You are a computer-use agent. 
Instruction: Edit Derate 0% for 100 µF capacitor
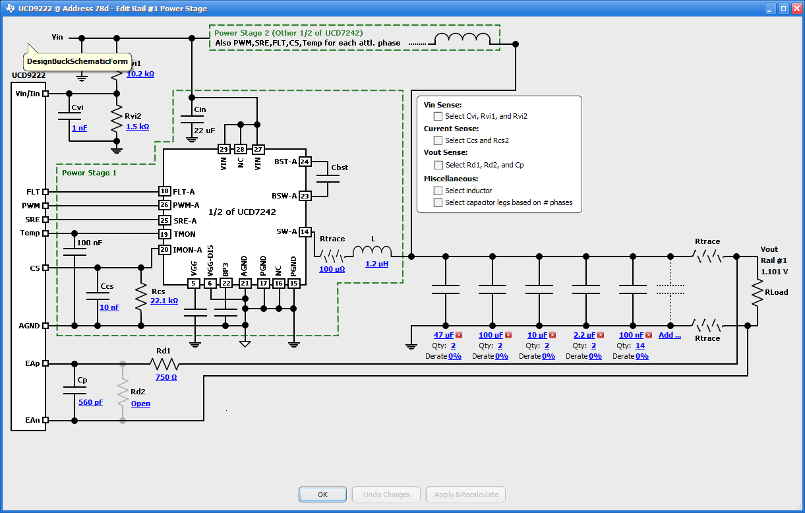pyautogui.click(x=502, y=356)
